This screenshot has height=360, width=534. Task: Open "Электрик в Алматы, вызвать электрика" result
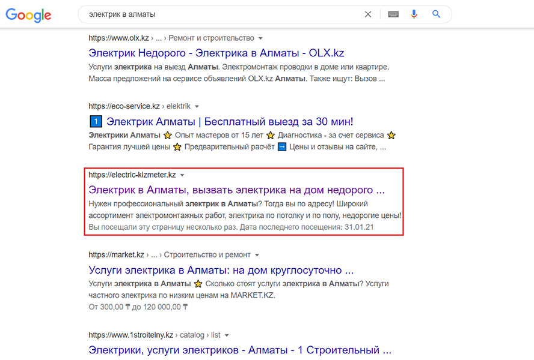coord(236,190)
